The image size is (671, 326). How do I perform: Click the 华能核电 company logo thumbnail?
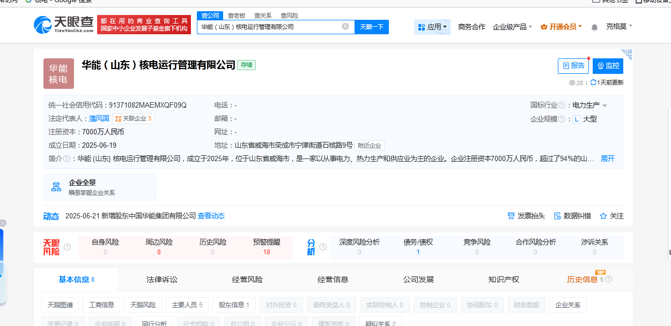click(x=58, y=73)
